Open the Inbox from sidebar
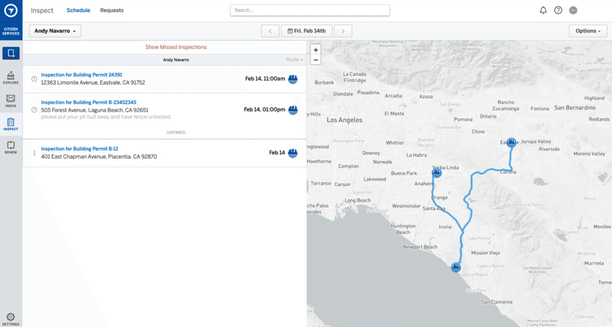The width and height of the screenshot is (612, 327). (x=11, y=101)
